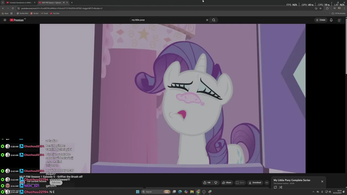Click the taskbar Search box

pos(156,192)
